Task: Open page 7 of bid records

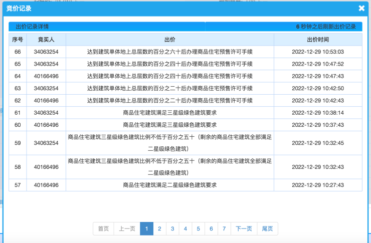Action: coord(225,229)
